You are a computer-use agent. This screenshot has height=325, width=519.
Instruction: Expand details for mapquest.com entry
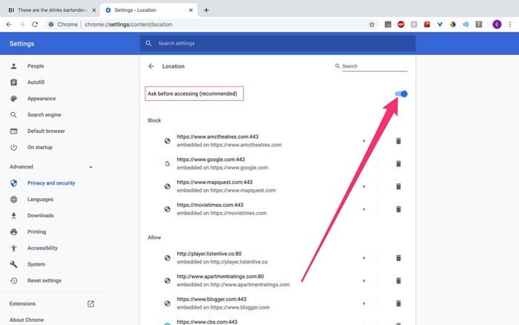(x=364, y=186)
